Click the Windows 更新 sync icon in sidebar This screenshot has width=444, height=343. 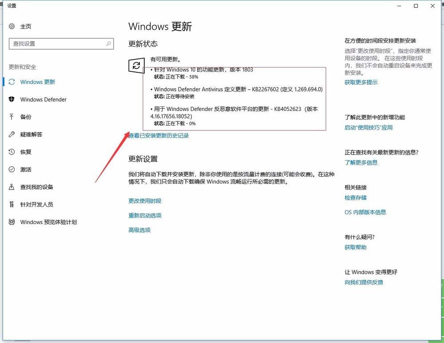pyautogui.click(x=12, y=82)
